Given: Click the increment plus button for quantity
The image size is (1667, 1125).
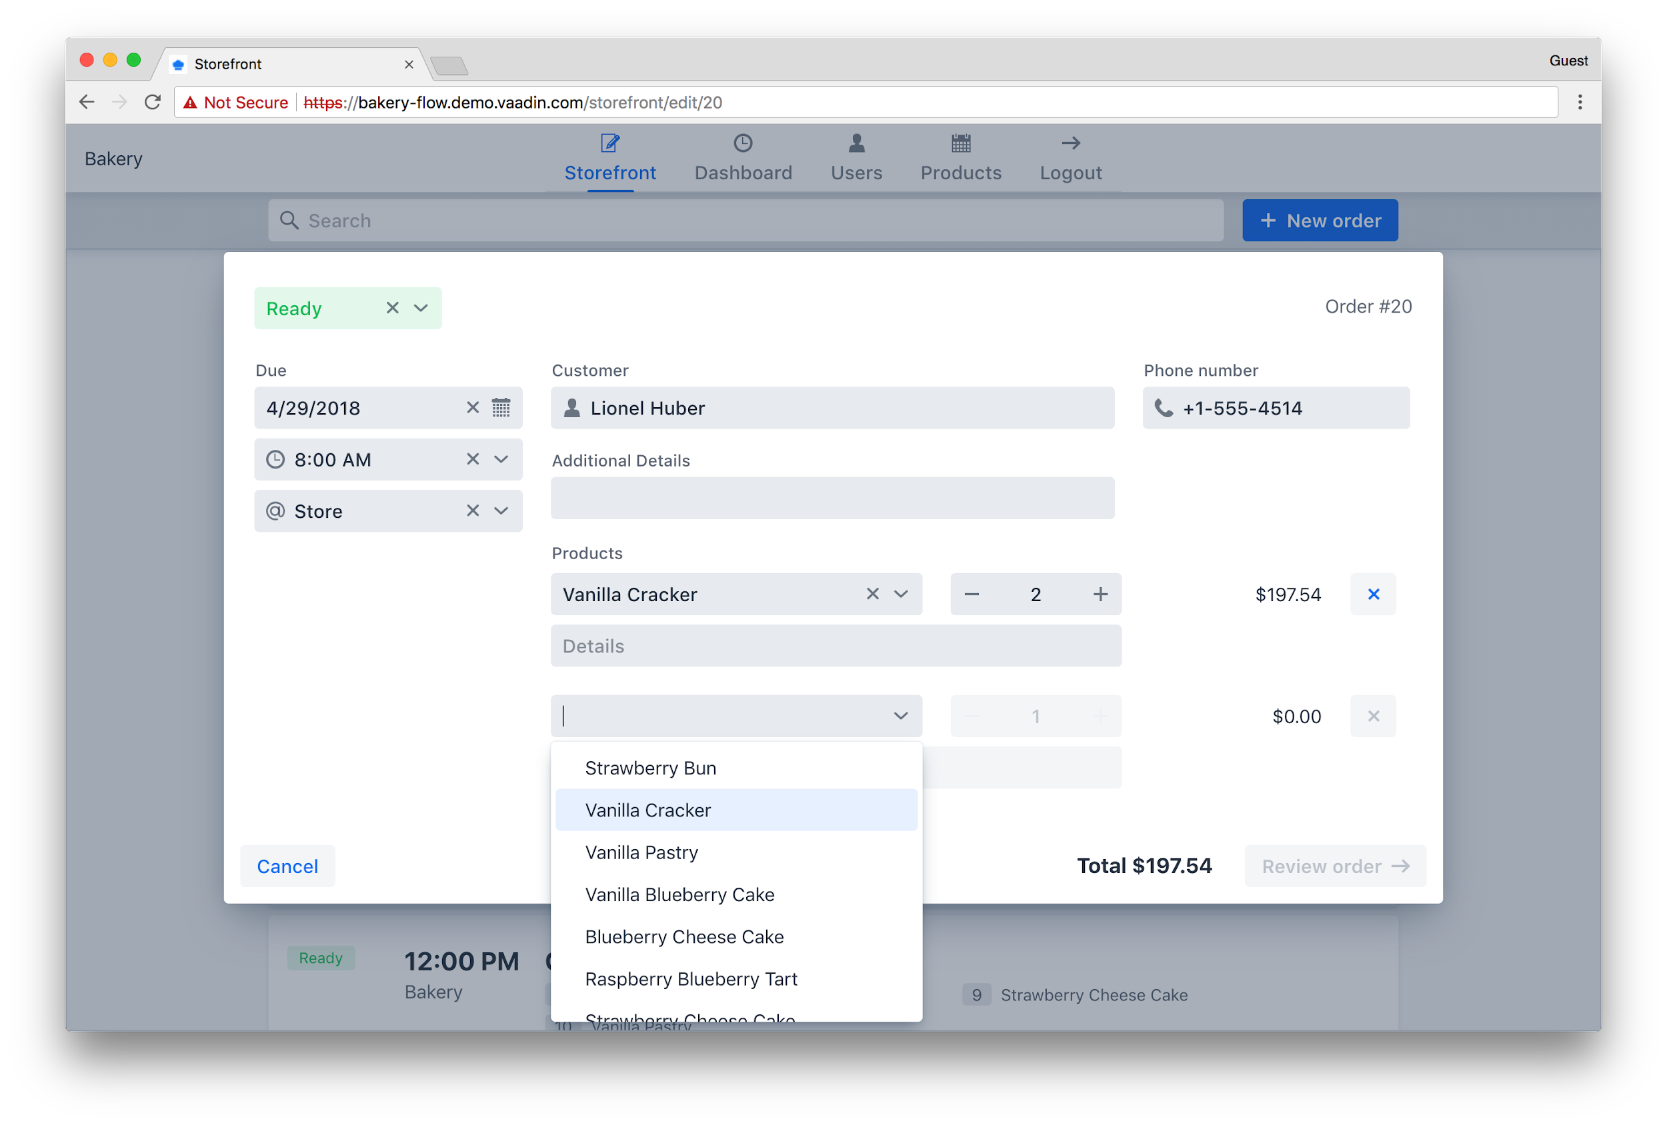Looking at the screenshot, I should point(1097,594).
